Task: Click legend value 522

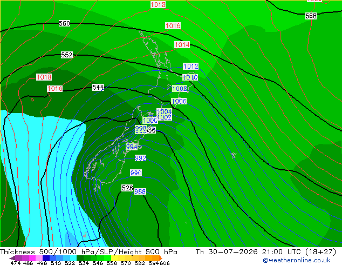Action: [x=70, y=263]
